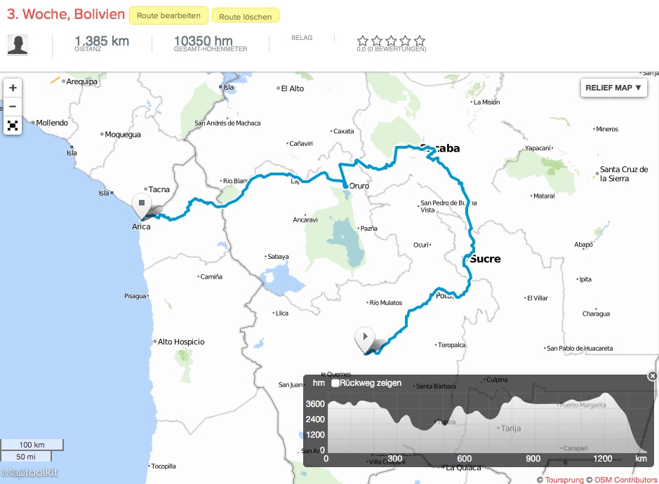
Task: Zoom out of the map
Action: pyautogui.click(x=13, y=107)
